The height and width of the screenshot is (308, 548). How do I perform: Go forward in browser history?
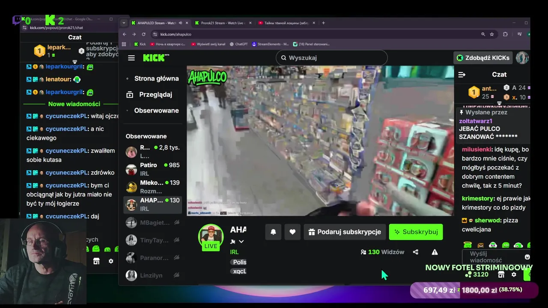(x=134, y=34)
